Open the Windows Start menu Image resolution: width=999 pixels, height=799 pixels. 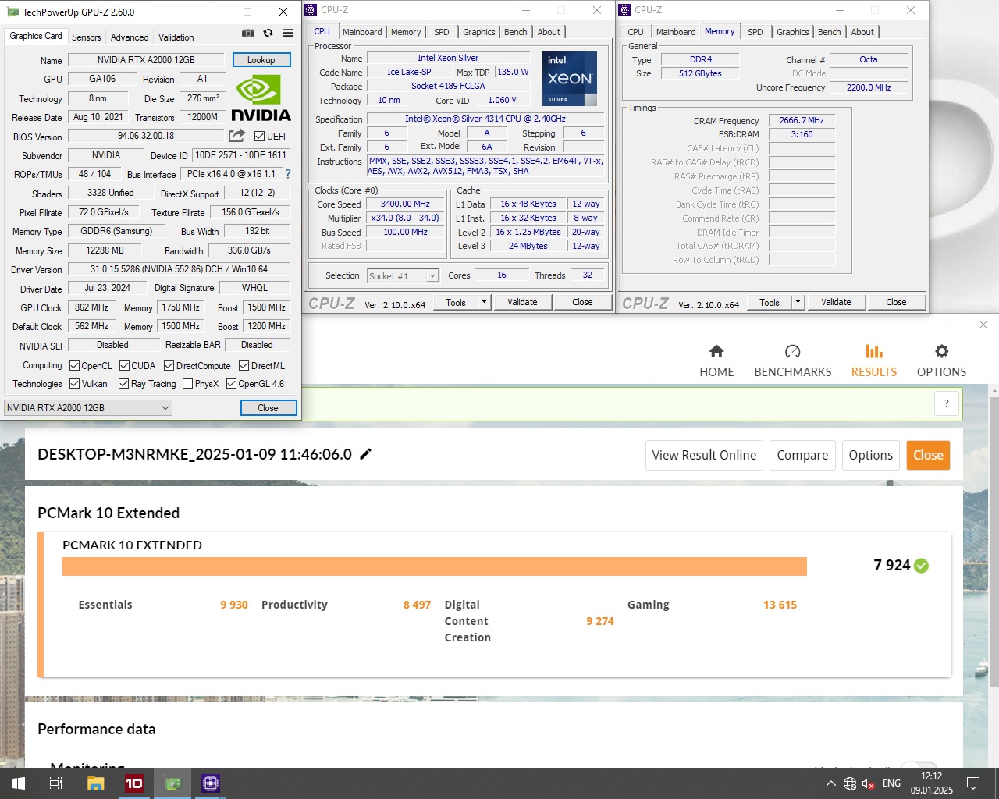point(19,783)
